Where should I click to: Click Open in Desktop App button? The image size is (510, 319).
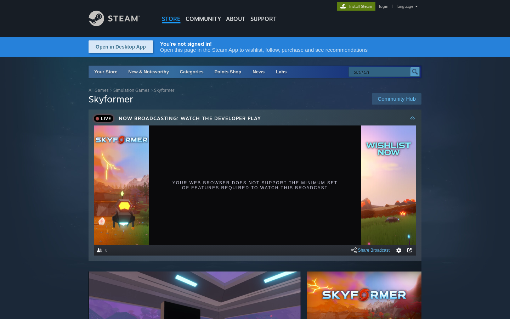[121, 47]
